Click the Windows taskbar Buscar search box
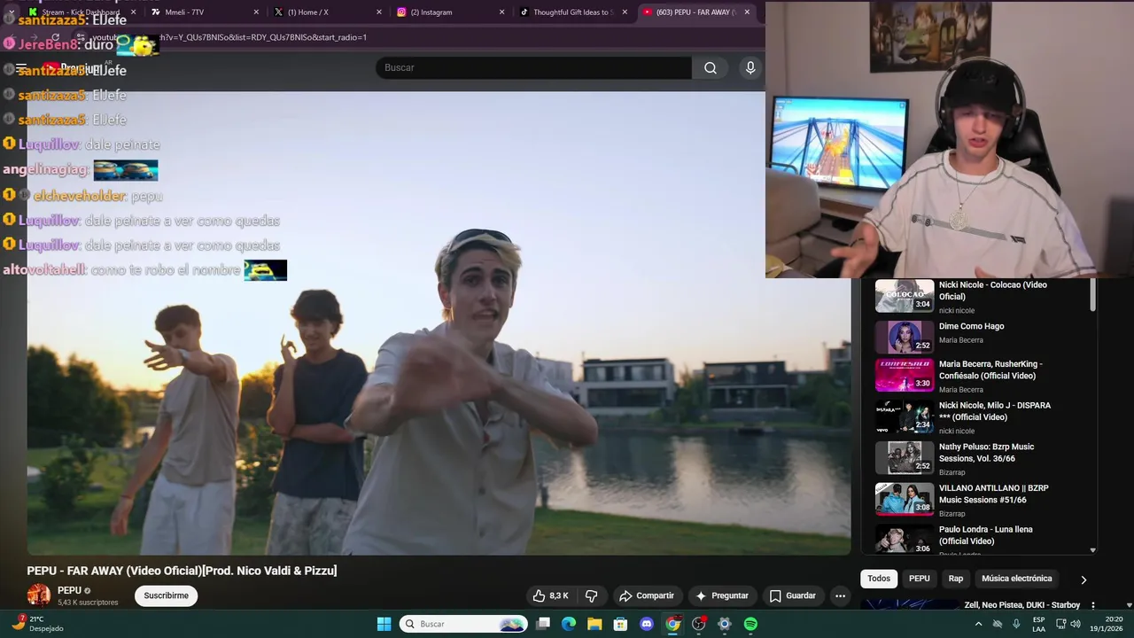The height and width of the screenshot is (638, 1134). click(x=463, y=624)
